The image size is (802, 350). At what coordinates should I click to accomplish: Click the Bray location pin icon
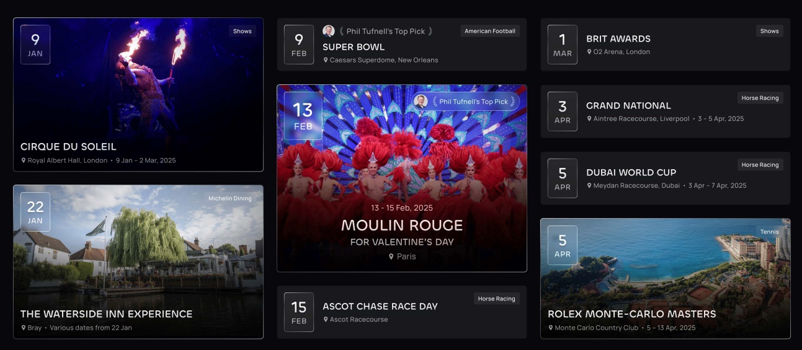tap(24, 328)
